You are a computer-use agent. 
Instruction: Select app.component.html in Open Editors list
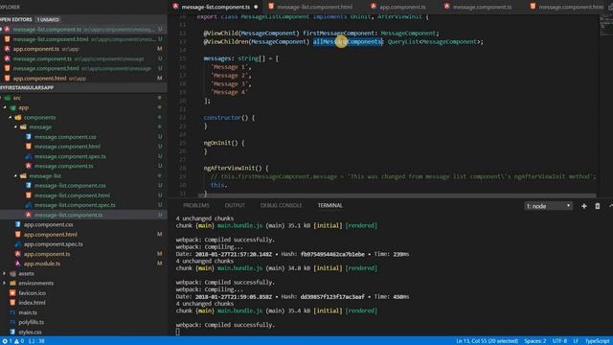[x=83, y=79]
